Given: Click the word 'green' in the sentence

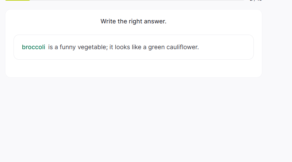Looking at the screenshot, I should 156,47.
